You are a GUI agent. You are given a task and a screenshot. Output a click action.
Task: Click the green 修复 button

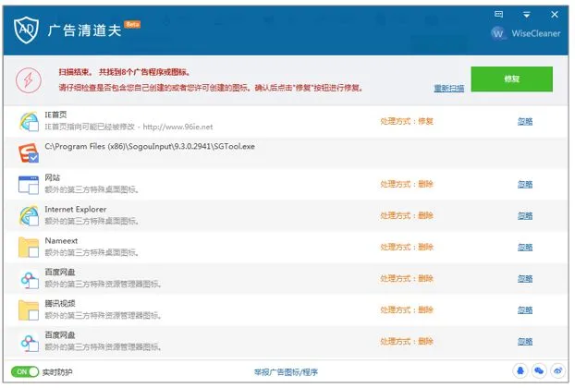pos(511,79)
